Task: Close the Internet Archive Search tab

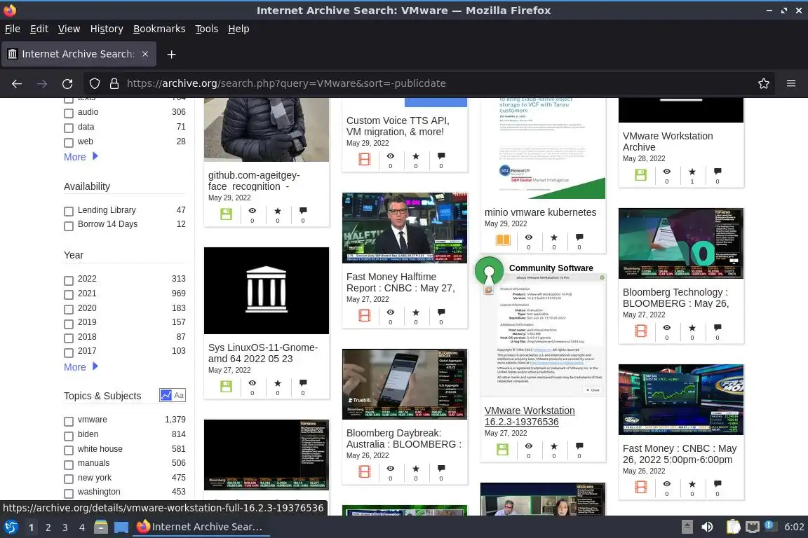Action: click(145, 54)
